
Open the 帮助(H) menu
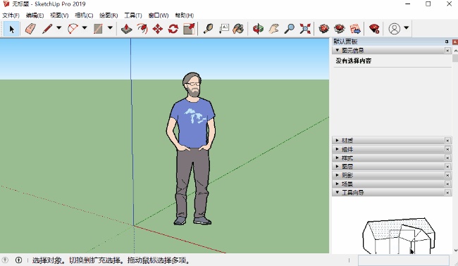[185, 15]
